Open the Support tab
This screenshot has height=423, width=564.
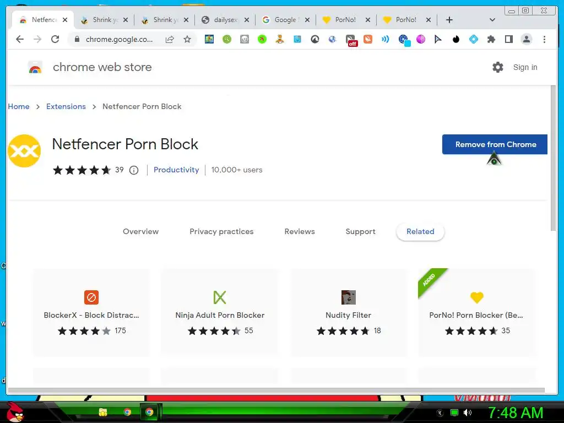(360, 231)
